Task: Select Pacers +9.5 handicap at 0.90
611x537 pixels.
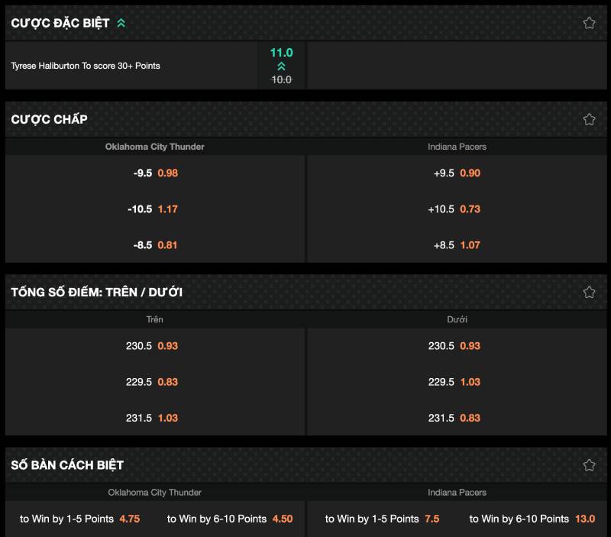Action: click(x=457, y=173)
